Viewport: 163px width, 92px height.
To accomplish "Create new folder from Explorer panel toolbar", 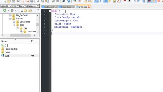I will point(25,10).
